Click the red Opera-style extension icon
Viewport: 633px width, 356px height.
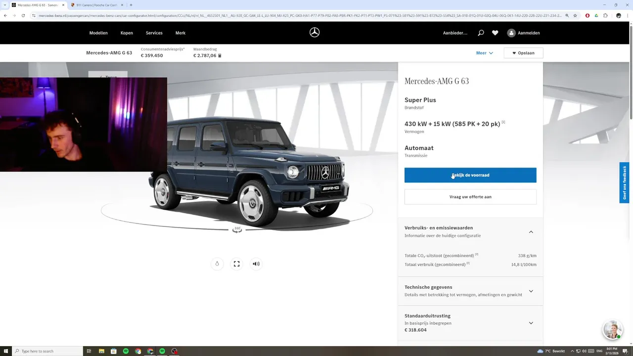click(588, 15)
